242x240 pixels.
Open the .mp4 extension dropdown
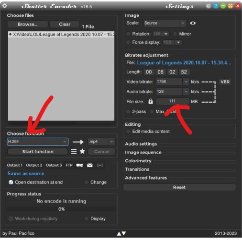click(101, 142)
